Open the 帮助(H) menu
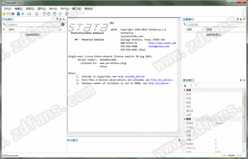The height and width of the screenshot is (159, 248). tap(88, 9)
